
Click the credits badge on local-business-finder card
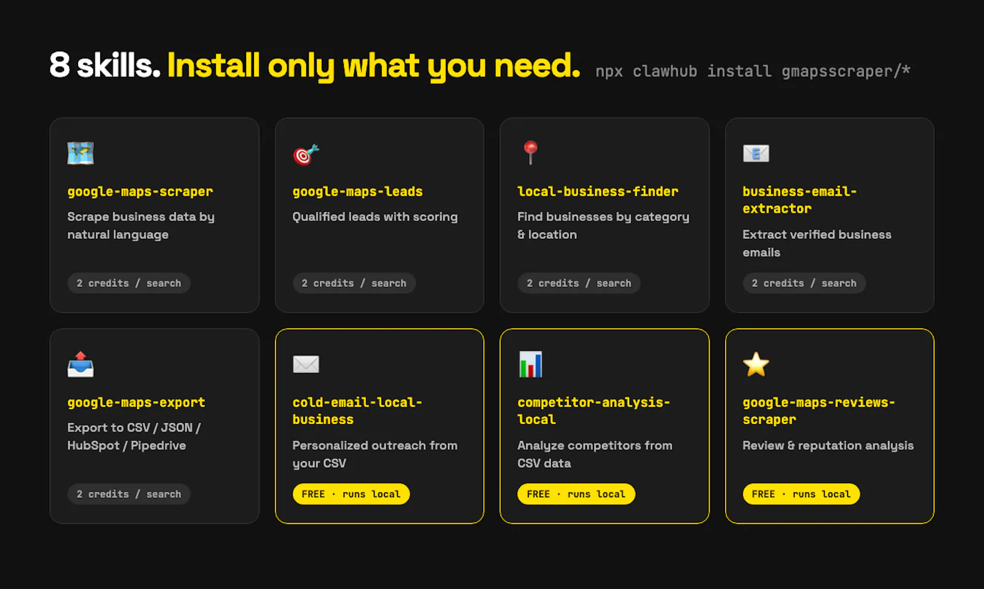click(x=579, y=283)
